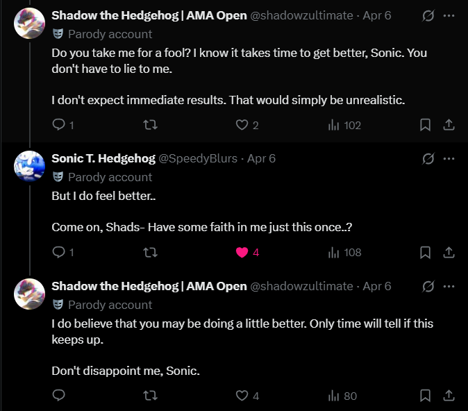Like Shadow's "I don't expect immediate results" tweet
The image size is (468, 411).
point(242,125)
